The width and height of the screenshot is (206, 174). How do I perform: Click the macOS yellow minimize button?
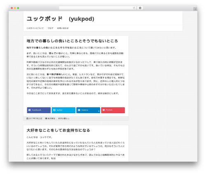[15, 8]
